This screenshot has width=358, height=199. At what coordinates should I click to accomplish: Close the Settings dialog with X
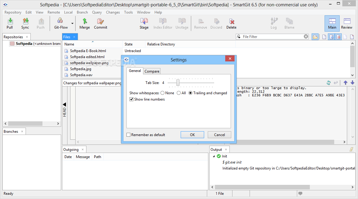pyautogui.click(x=230, y=59)
